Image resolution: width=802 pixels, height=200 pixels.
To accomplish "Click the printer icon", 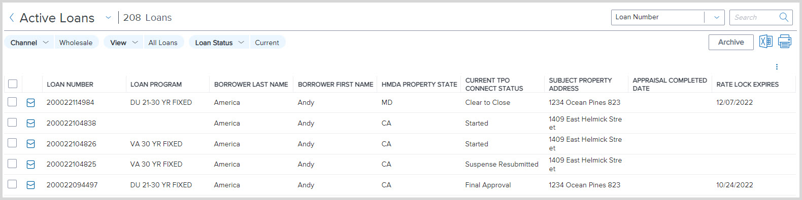I will click(x=784, y=42).
